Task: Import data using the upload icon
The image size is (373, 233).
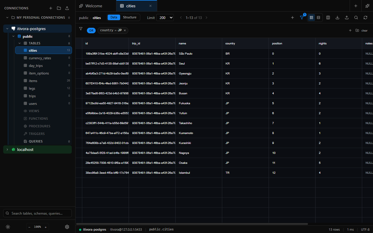Action: click(x=347, y=18)
